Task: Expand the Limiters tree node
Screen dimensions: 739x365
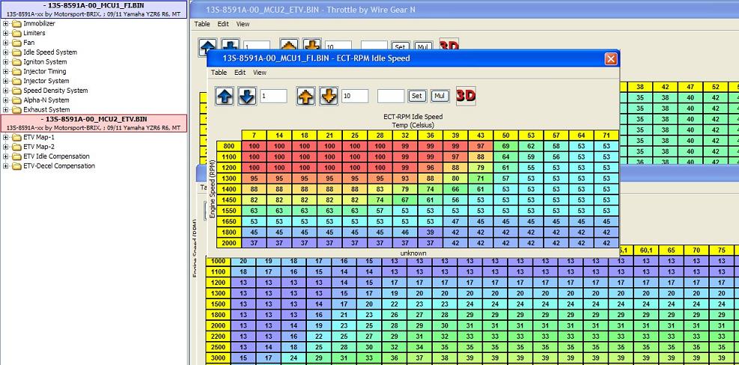Action: 6,34
